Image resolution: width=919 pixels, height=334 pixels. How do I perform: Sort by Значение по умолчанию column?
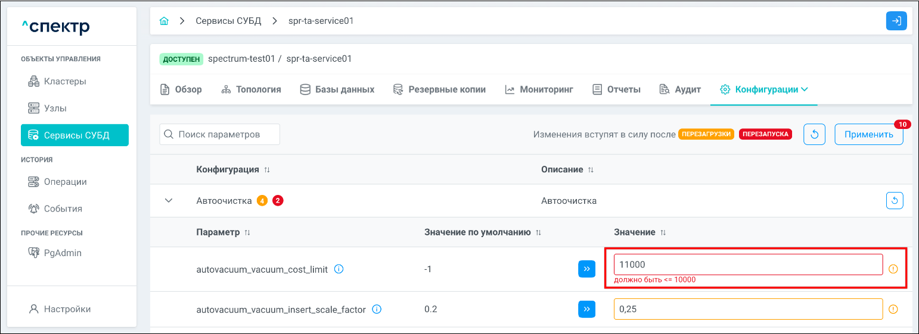coord(538,232)
